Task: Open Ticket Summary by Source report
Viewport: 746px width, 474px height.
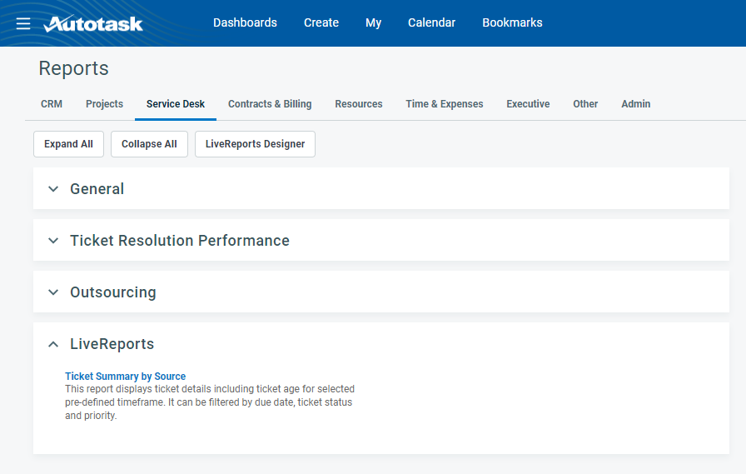Action: coord(125,377)
